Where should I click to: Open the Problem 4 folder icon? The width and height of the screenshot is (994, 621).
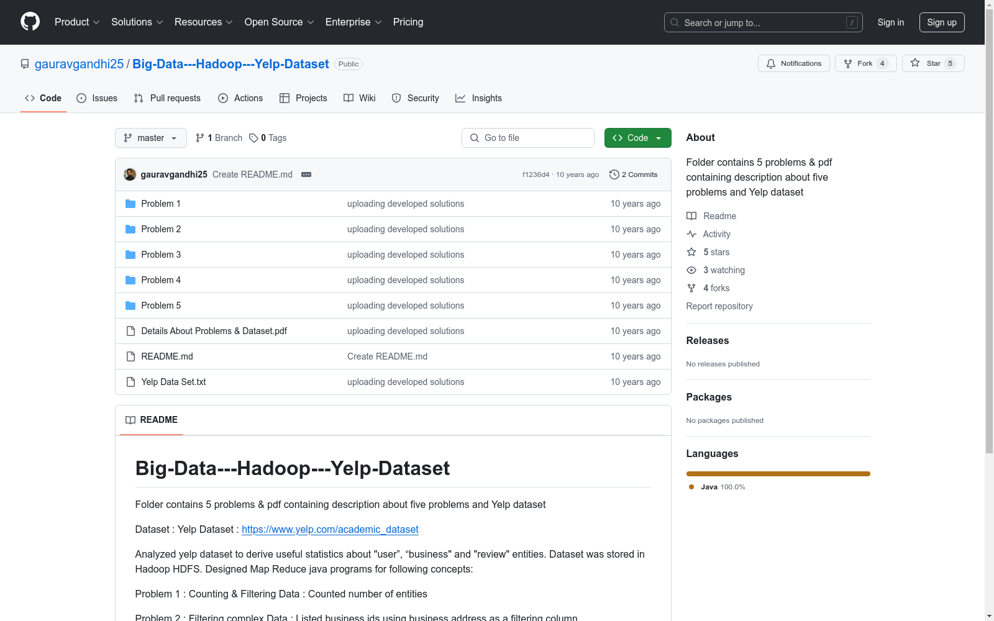(130, 280)
